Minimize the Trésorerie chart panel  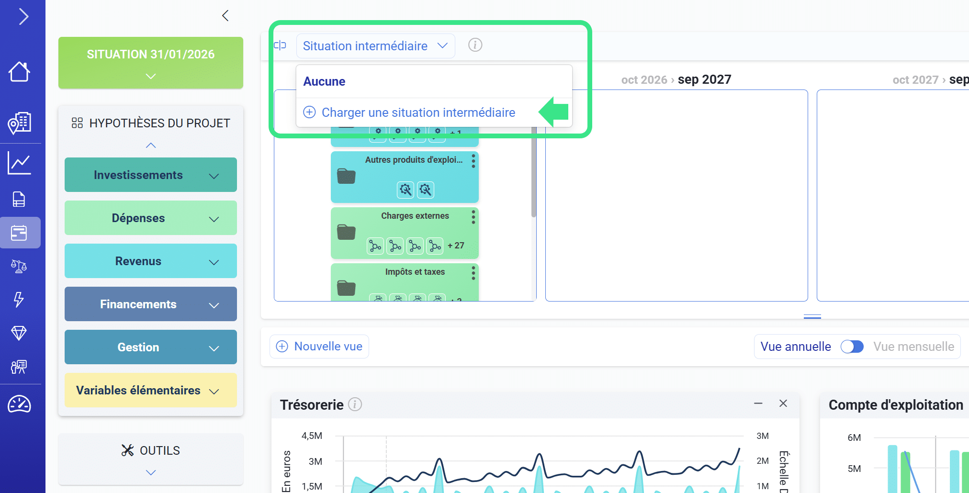(x=758, y=403)
